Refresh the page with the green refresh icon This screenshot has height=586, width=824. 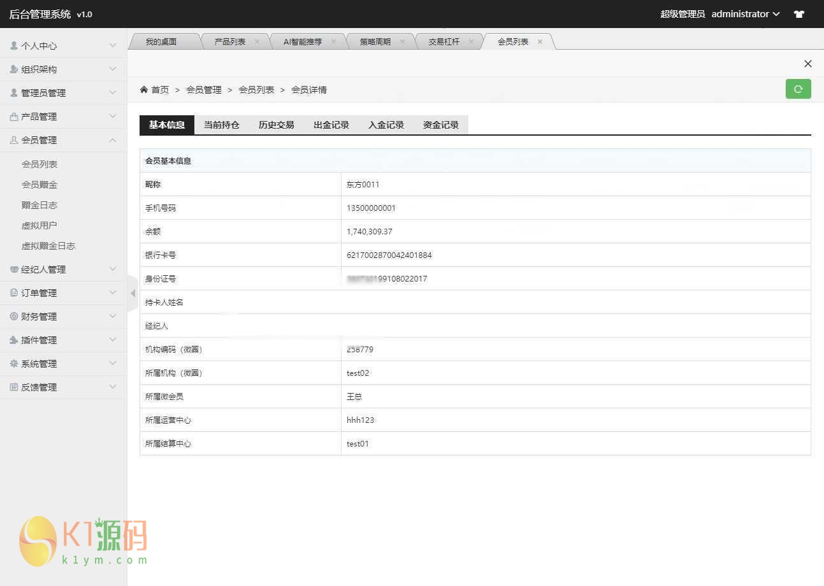pyautogui.click(x=798, y=89)
